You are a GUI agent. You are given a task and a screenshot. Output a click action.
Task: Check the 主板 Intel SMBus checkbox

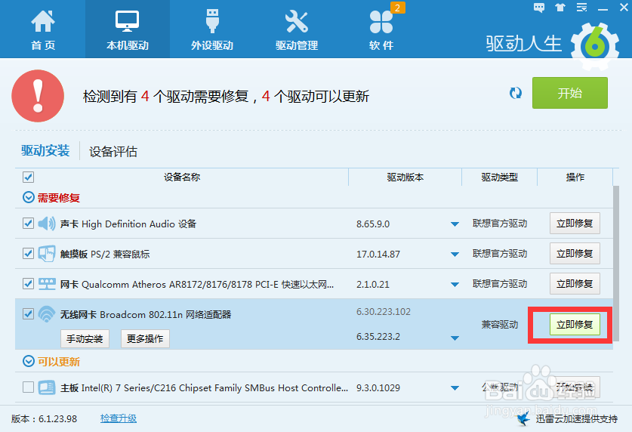pyautogui.click(x=28, y=387)
